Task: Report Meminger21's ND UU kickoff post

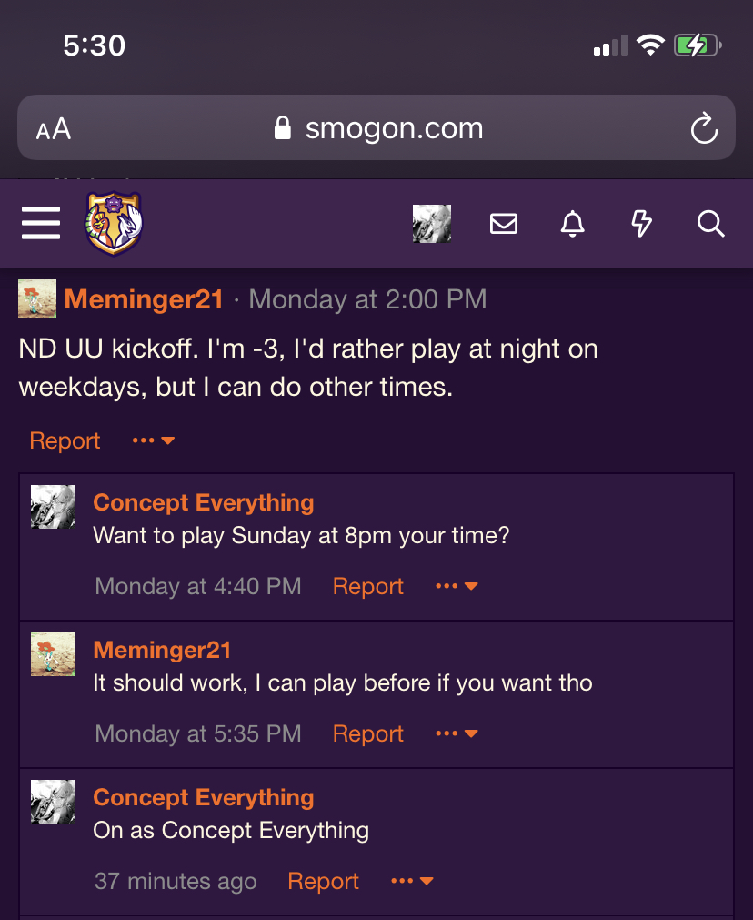Action: 65,440
